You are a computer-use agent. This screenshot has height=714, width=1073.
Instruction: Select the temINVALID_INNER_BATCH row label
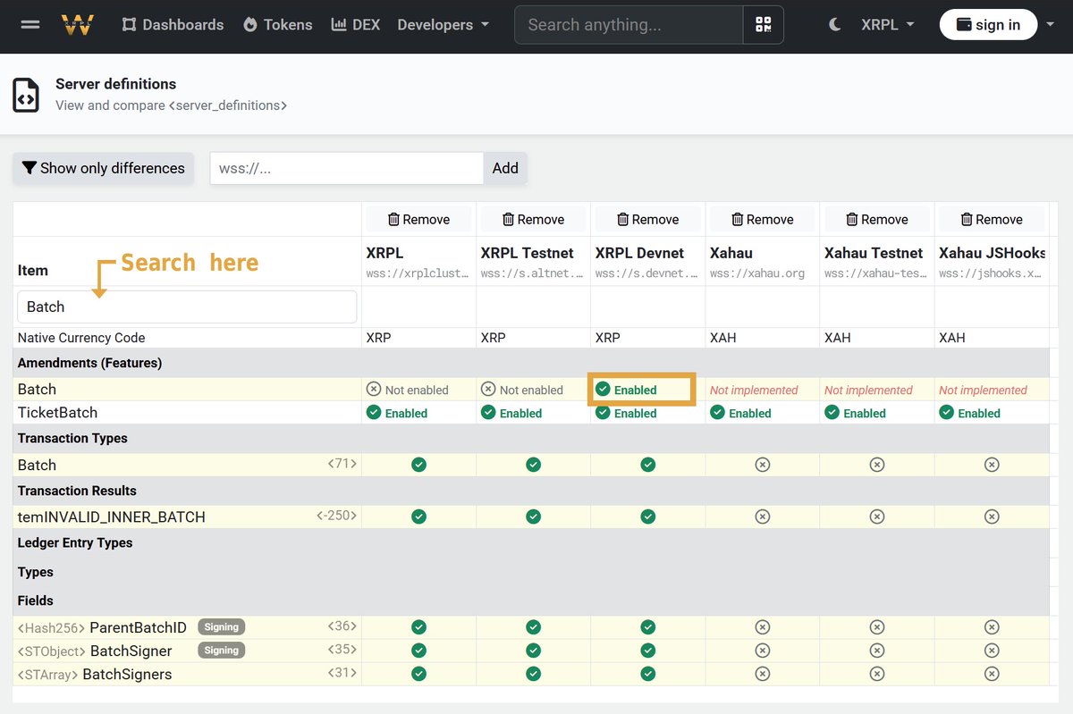point(112,517)
